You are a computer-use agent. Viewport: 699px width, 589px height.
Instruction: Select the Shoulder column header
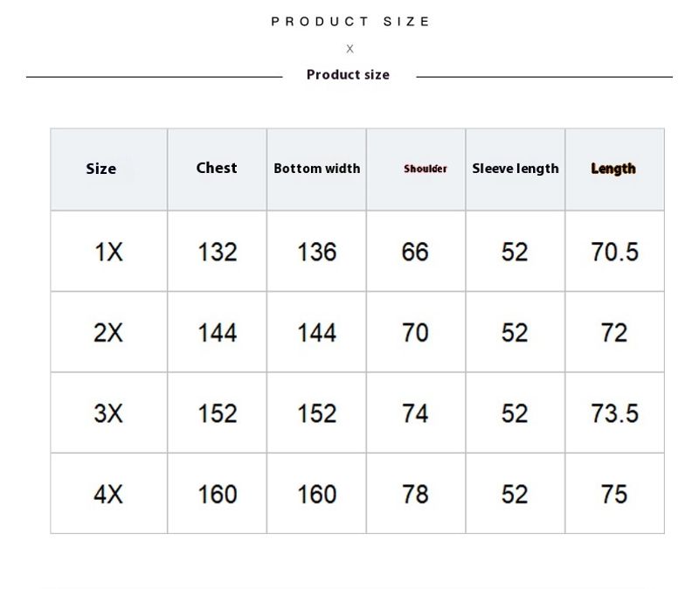(x=426, y=169)
